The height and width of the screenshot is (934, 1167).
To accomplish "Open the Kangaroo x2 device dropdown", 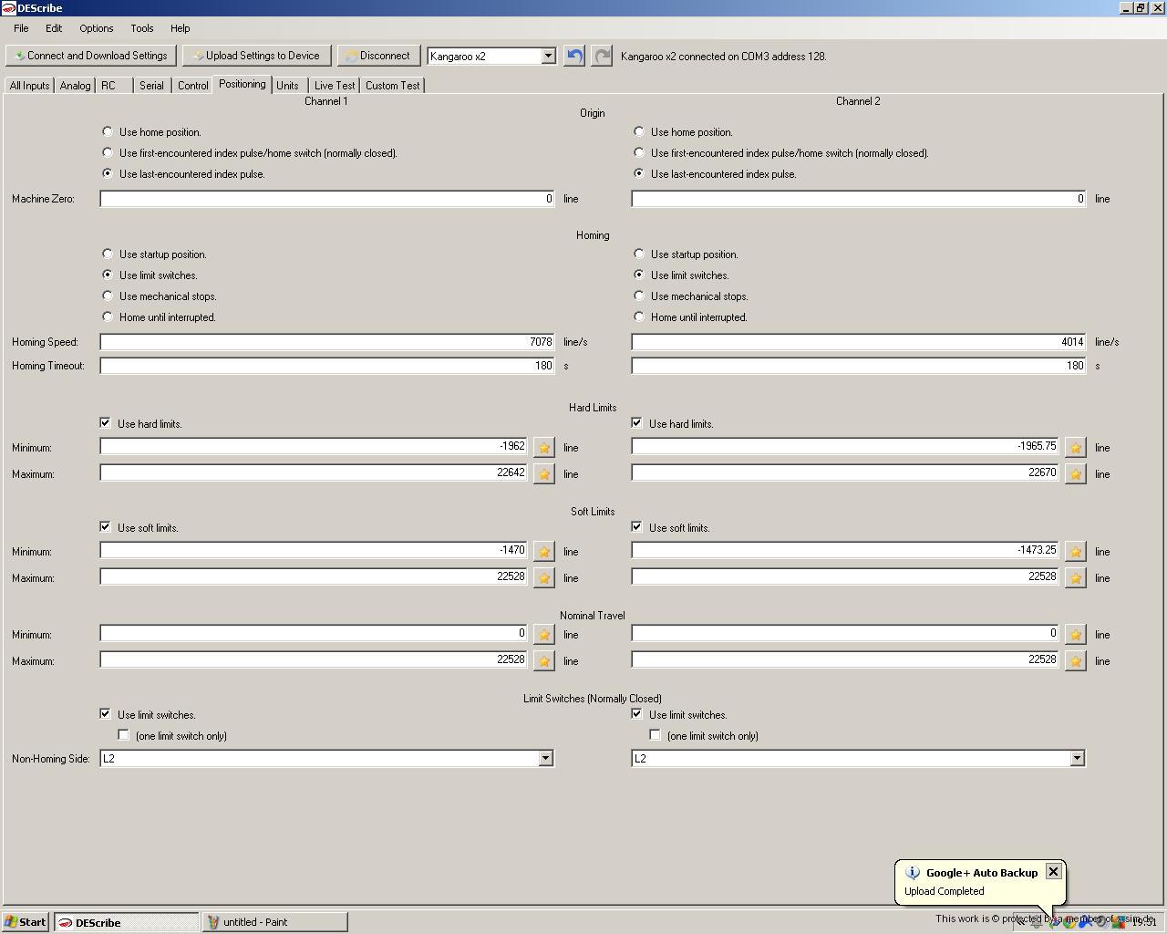I will tap(548, 56).
